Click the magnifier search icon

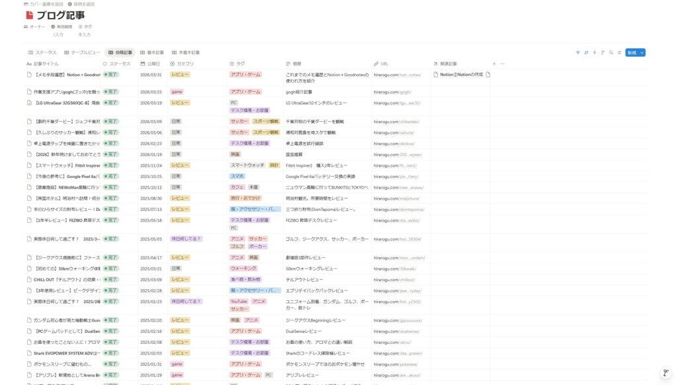[x=611, y=52]
